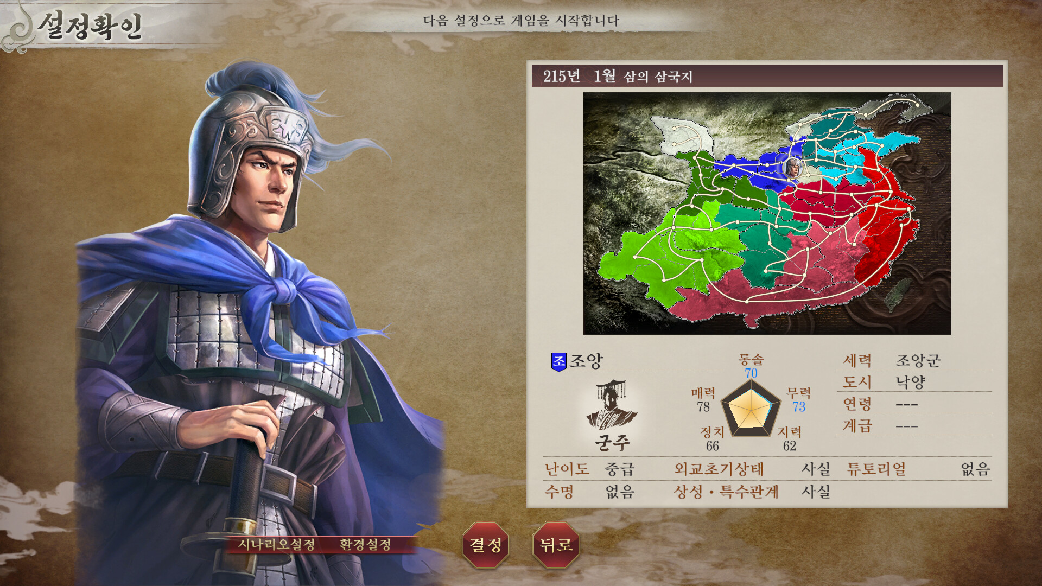The image size is (1042, 586).
Task: Click the scenario map thumbnail
Action: 767,213
